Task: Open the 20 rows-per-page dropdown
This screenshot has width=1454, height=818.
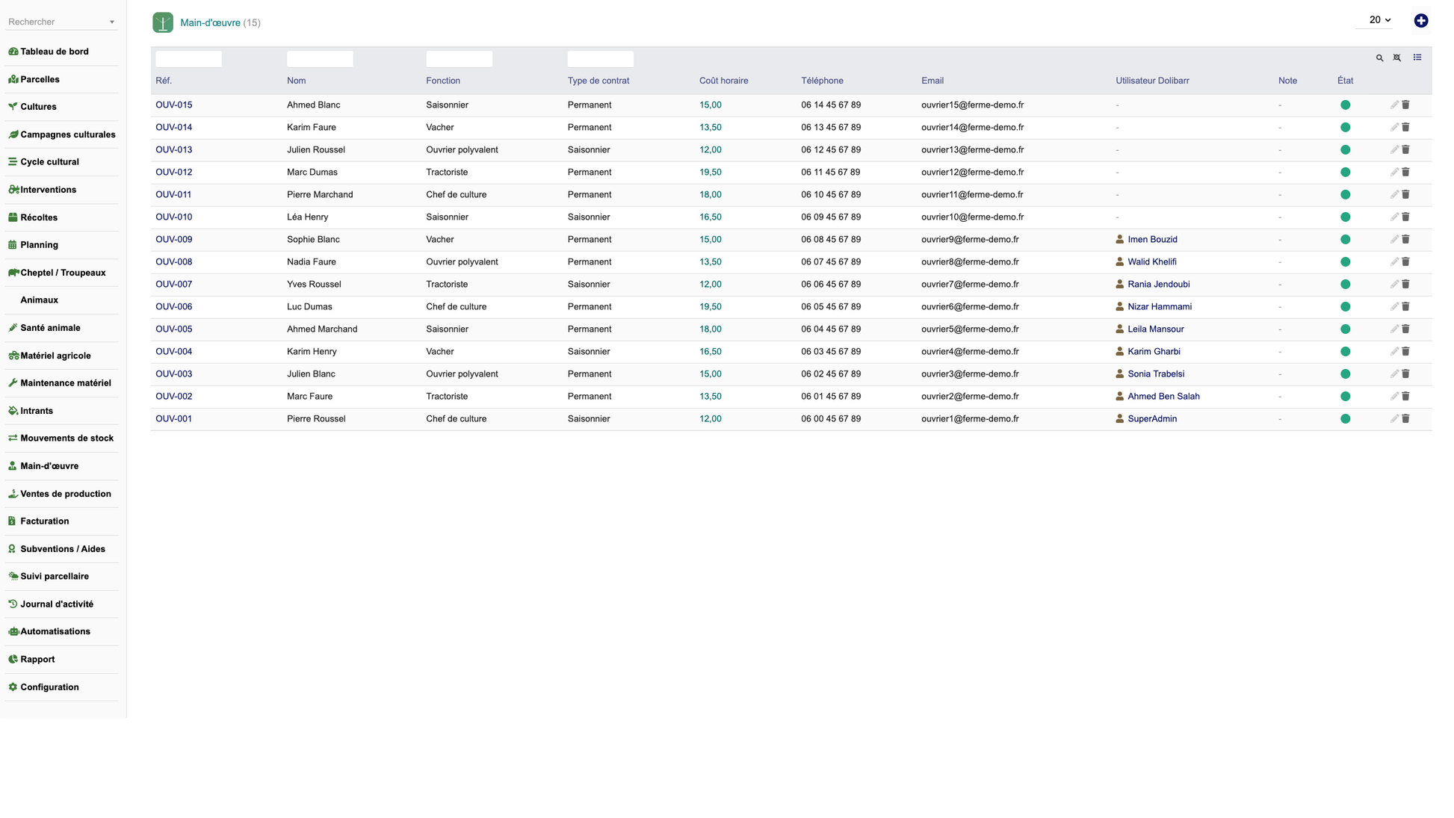Action: click(x=1379, y=20)
